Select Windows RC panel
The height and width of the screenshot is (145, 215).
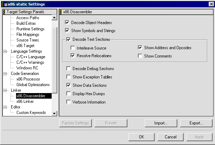click(x=27, y=68)
